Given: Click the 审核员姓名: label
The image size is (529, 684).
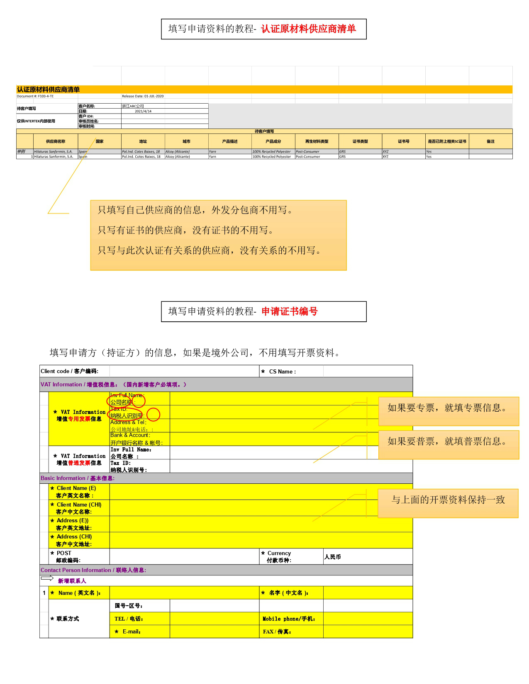Looking at the screenshot, I should [89, 121].
